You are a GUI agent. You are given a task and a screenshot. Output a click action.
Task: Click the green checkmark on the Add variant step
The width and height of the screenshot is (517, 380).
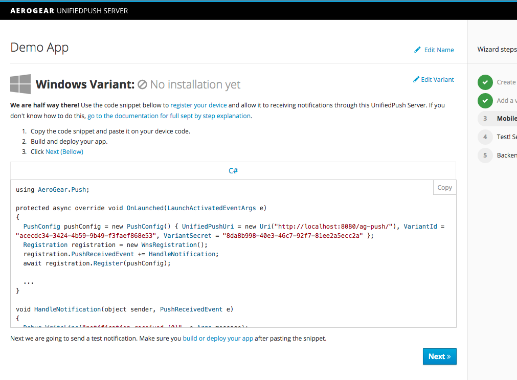click(x=485, y=100)
